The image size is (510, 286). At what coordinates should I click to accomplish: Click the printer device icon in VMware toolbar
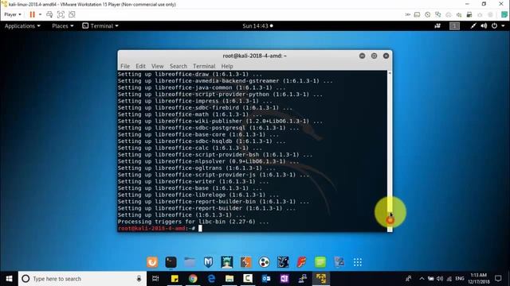449,14
